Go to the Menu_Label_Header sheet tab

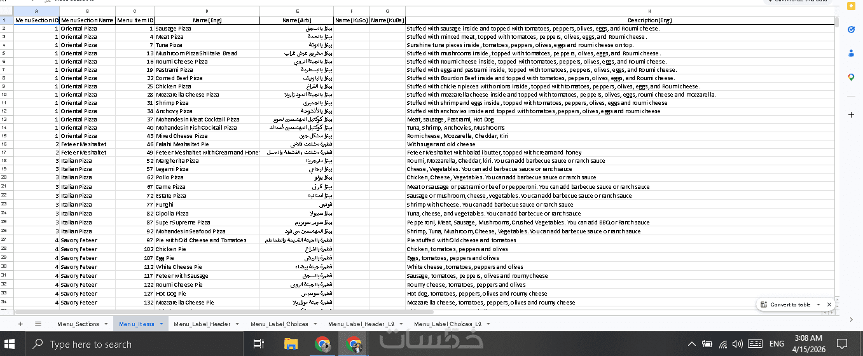tap(202, 324)
